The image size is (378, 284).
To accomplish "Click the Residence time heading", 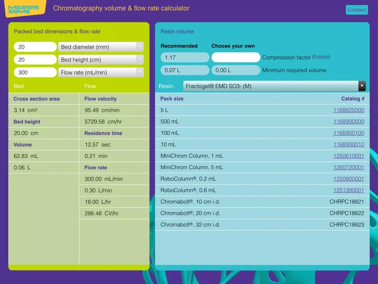I will 103,133.
